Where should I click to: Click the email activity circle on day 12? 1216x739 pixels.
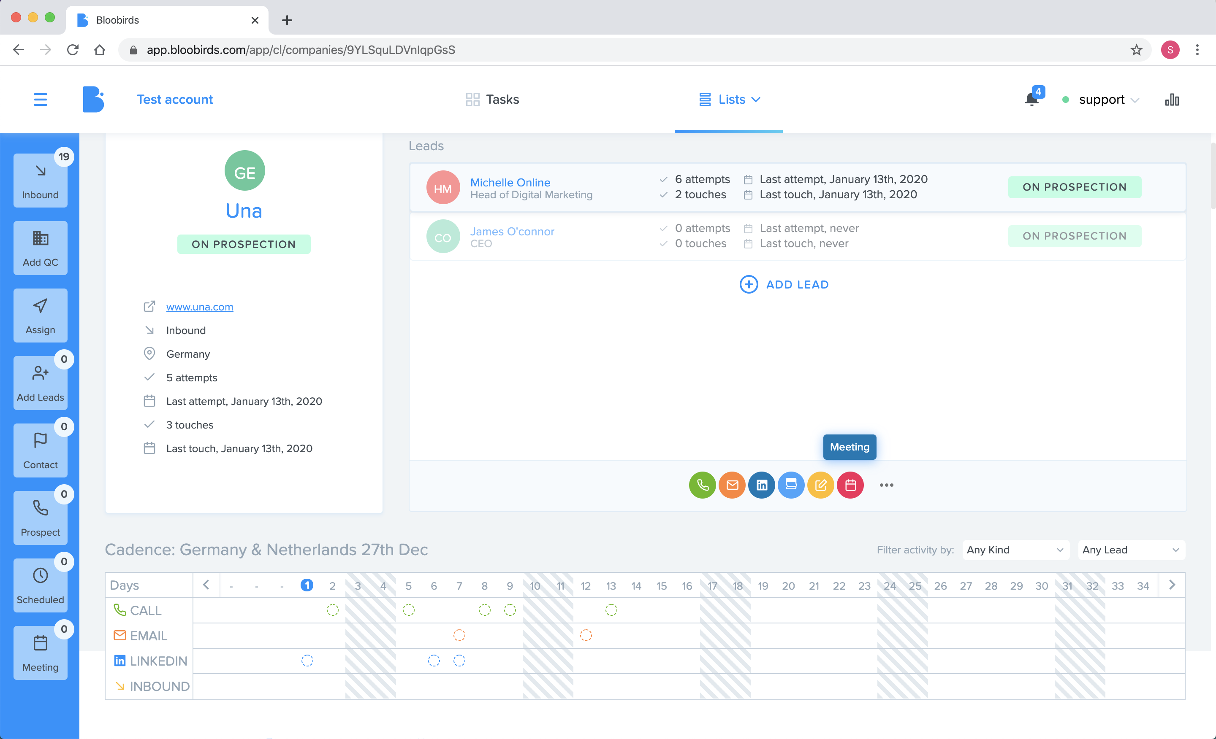(586, 636)
